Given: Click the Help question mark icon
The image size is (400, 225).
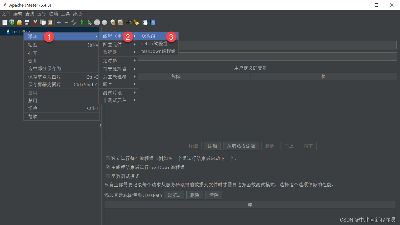Looking at the screenshot, I should point(153,22).
